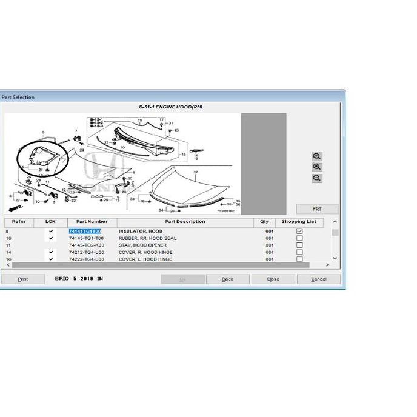Cancel the part selection dialog
This screenshot has height=417, width=417.
(x=318, y=279)
